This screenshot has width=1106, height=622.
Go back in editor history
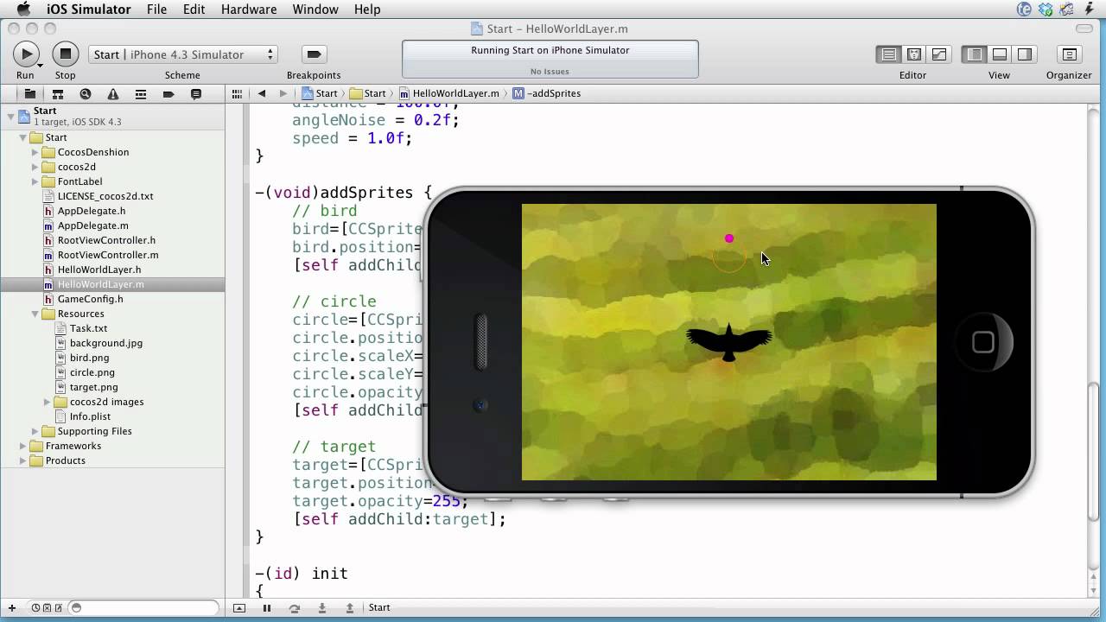261,93
